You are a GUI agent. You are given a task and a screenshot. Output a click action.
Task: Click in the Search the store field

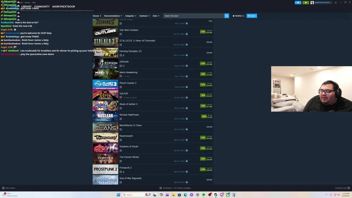(194, 16)
